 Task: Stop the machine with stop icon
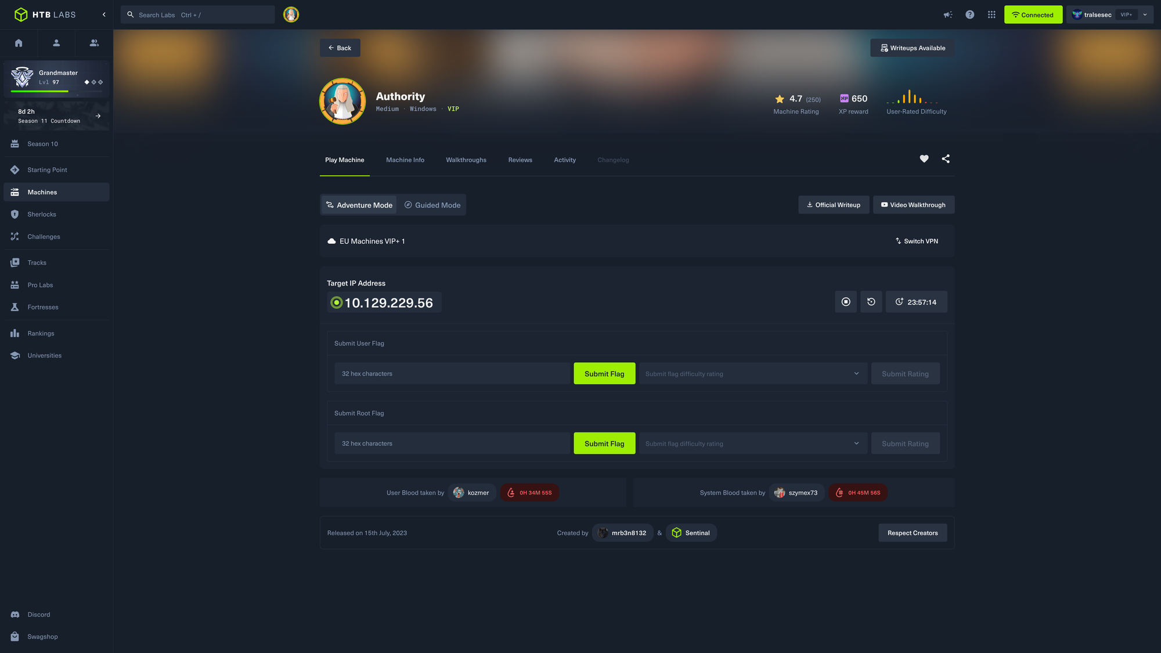[x=846, y=302]
